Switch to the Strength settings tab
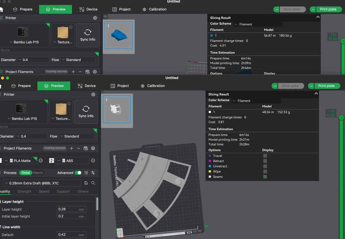The height and width of the screenshot is (239, 345). (24, 191)
